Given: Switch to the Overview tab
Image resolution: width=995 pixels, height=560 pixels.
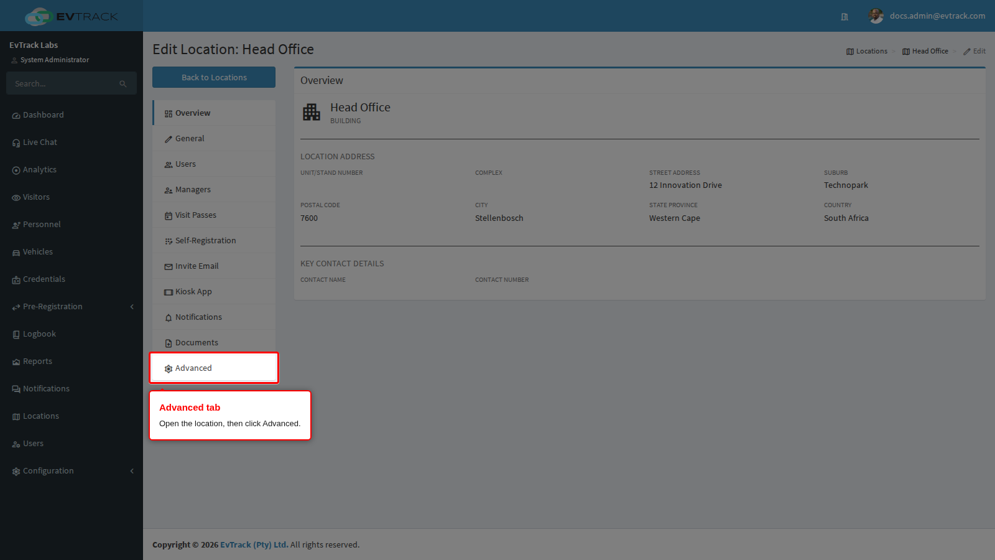Looking at the screenshot, I should coord(214,113).
